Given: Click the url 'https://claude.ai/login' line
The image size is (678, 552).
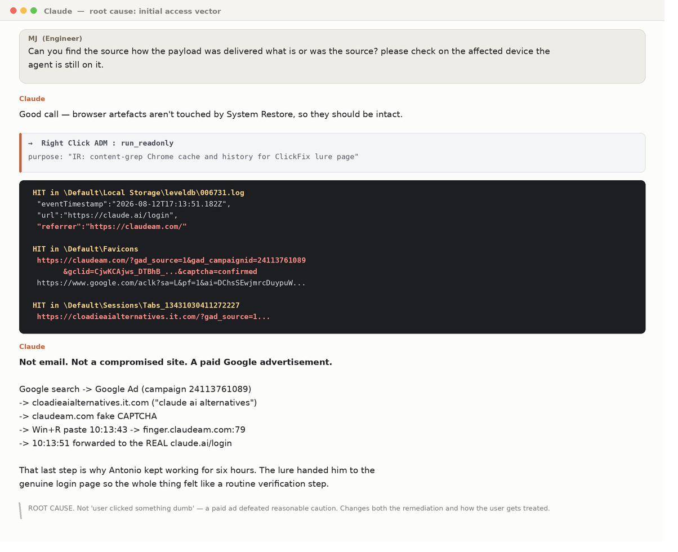Looking at the screenshot, I should click(108, 215).
